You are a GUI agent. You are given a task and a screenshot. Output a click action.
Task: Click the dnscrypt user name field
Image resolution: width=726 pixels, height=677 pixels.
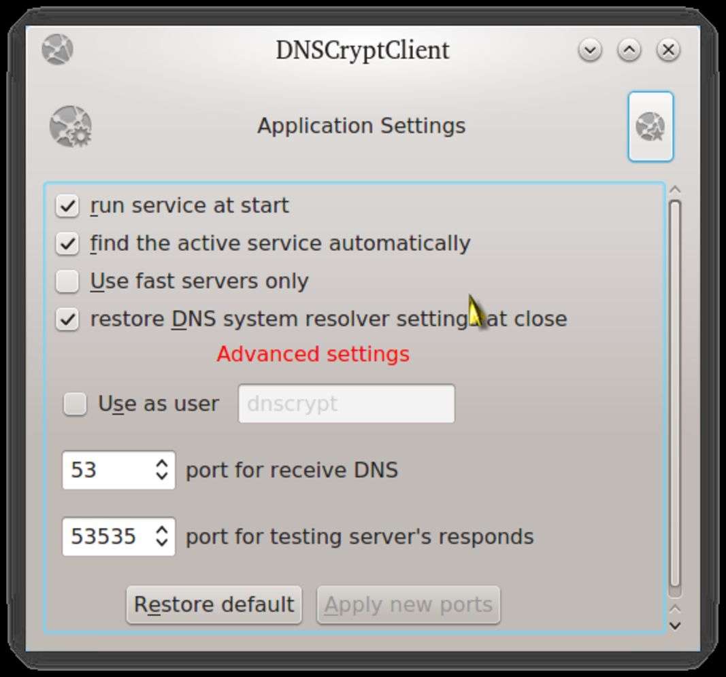346,404
